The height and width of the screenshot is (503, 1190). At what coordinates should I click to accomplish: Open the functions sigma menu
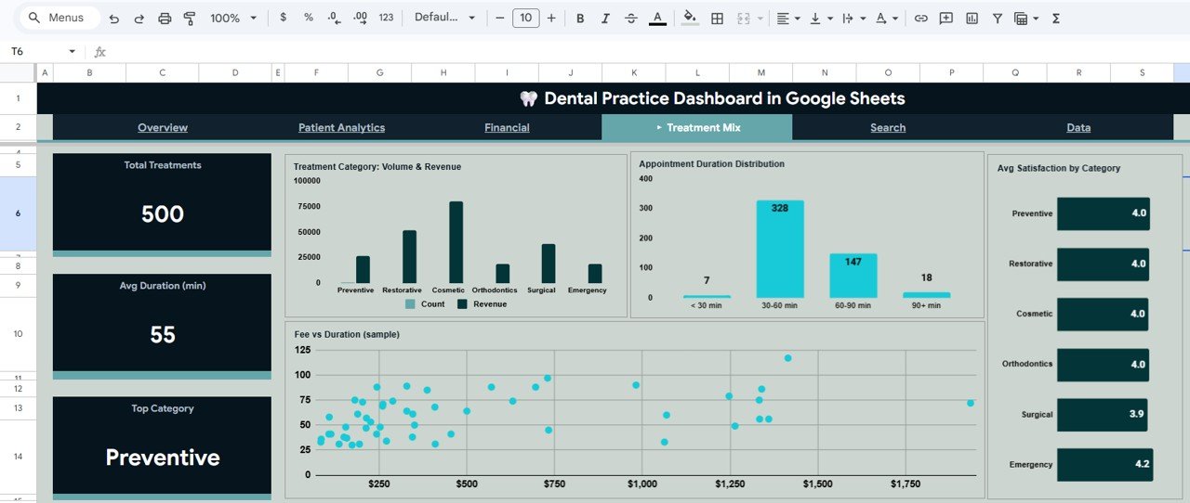pos(1056,18)
